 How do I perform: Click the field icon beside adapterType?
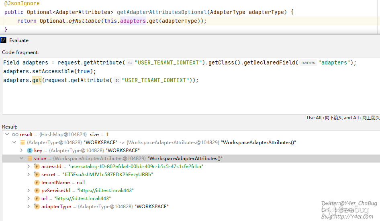37,206
